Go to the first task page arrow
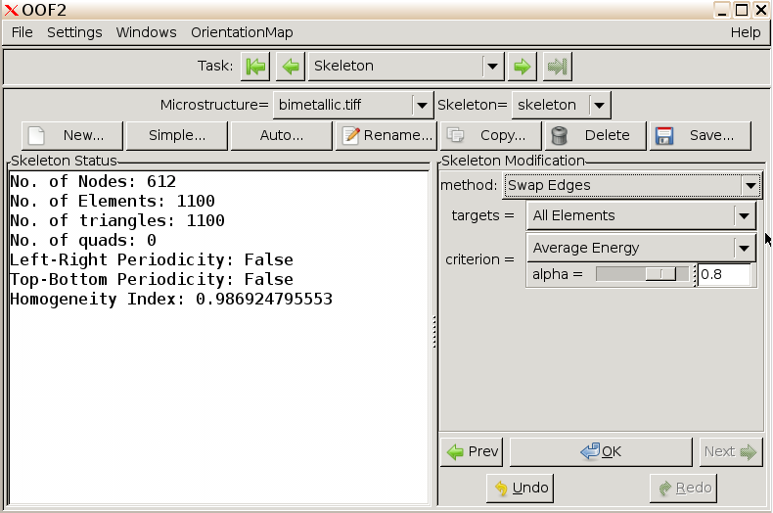 255,67
